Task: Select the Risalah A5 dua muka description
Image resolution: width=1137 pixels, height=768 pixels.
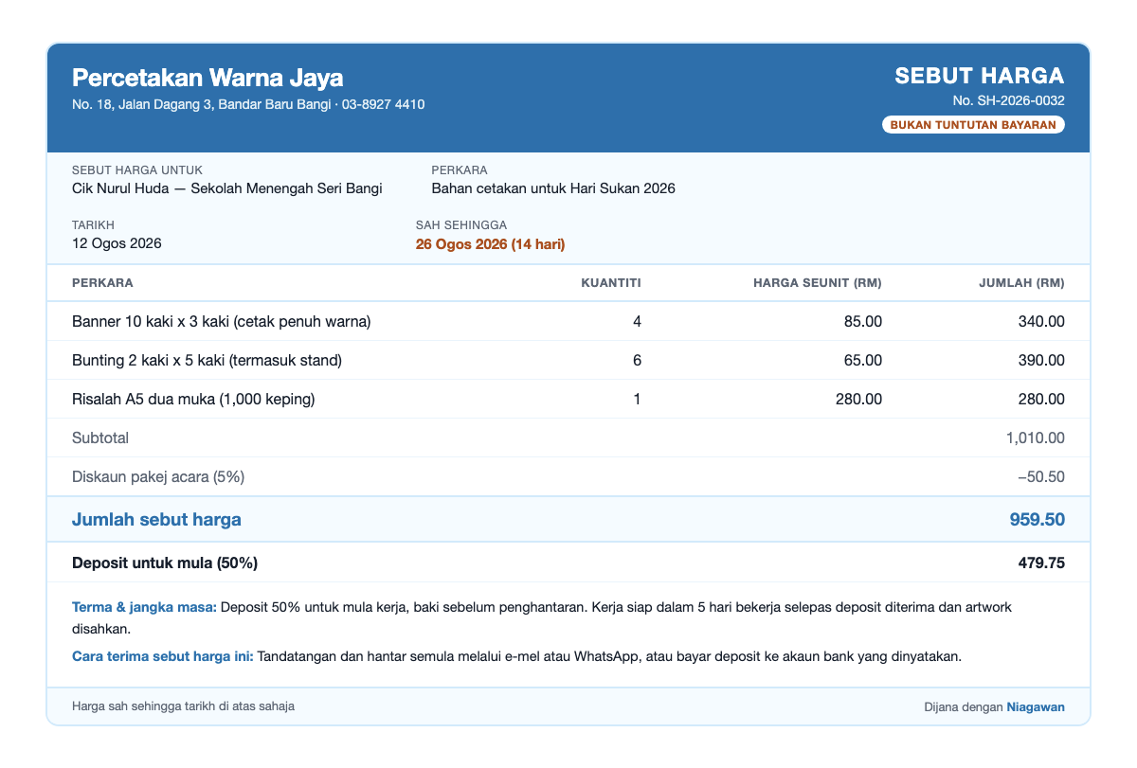Action: (193, 400)
